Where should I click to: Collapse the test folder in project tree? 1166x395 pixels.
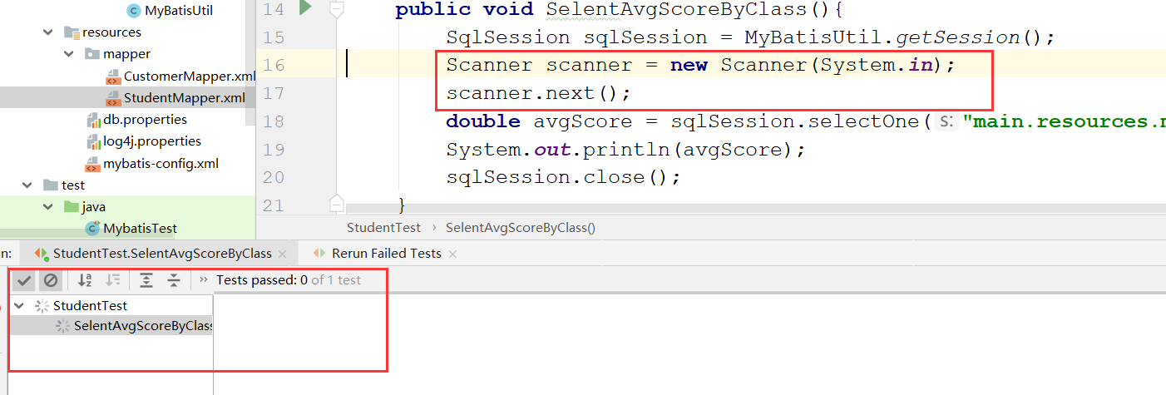(x=27, y=185)
